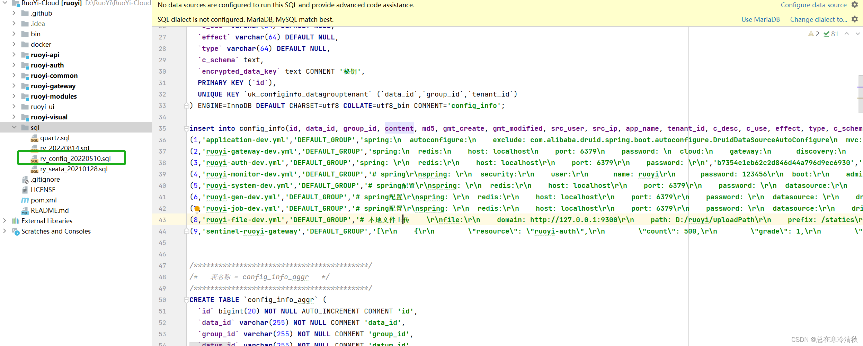
Task: Click the sql folder icon
Action: pos(25,127)
